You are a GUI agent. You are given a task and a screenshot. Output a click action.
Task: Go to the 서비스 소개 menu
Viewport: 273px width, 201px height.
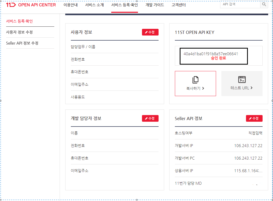[x=94, y=5]
